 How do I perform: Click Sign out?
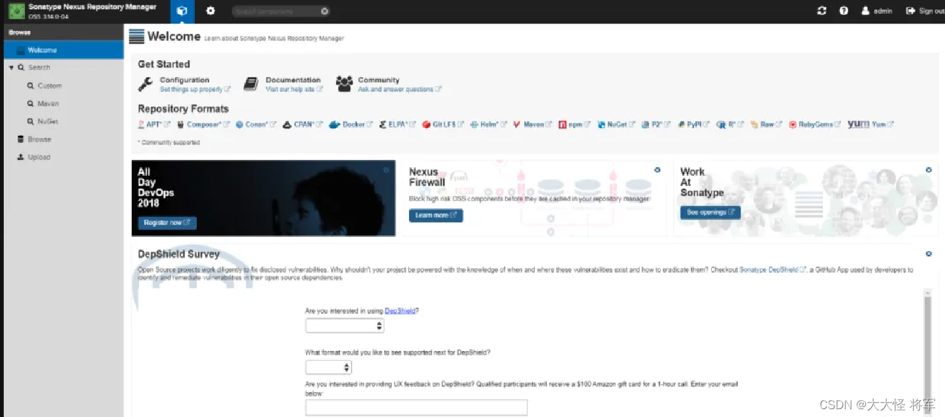click(x=925, y=11)
